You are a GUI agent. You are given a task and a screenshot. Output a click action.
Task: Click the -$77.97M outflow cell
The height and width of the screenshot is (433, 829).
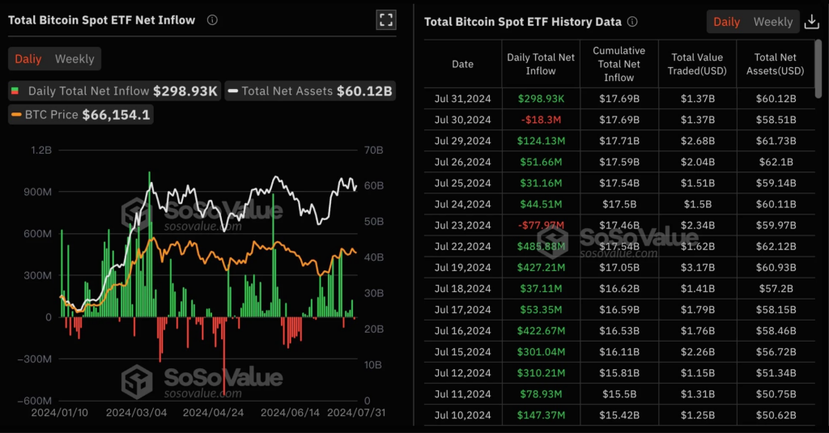[x=541, y=225]
